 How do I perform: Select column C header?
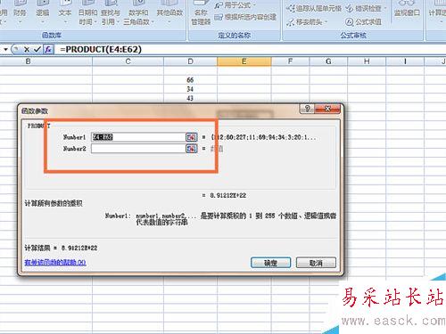point(128,61)
